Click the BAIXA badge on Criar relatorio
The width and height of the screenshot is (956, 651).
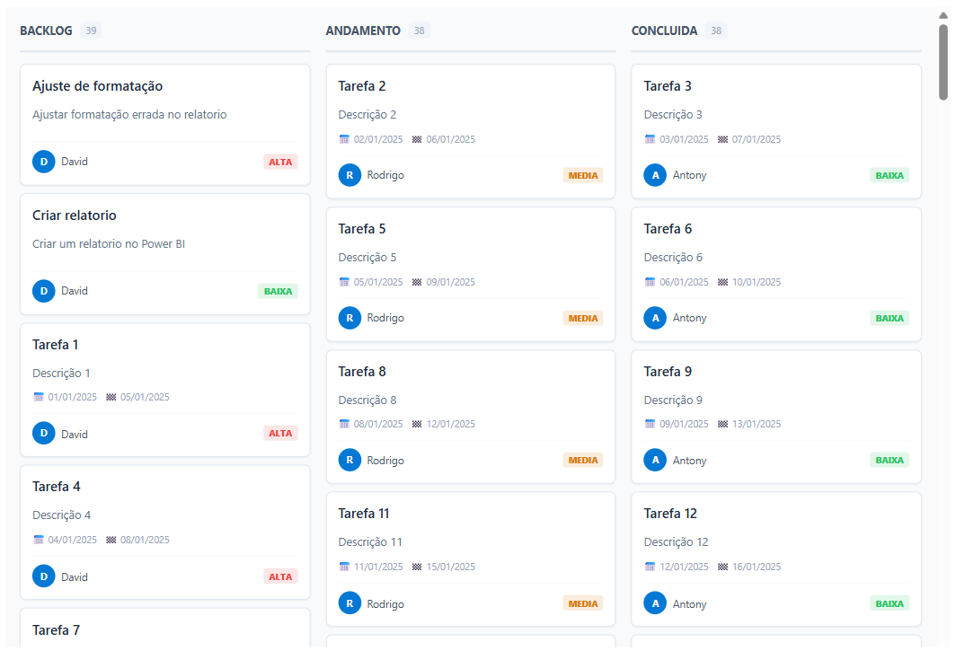point(278,291)
